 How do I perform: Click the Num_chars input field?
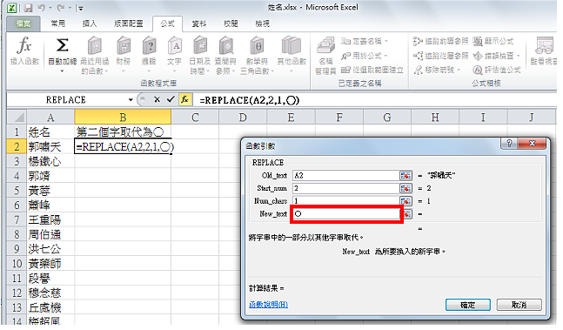[345, 201]
